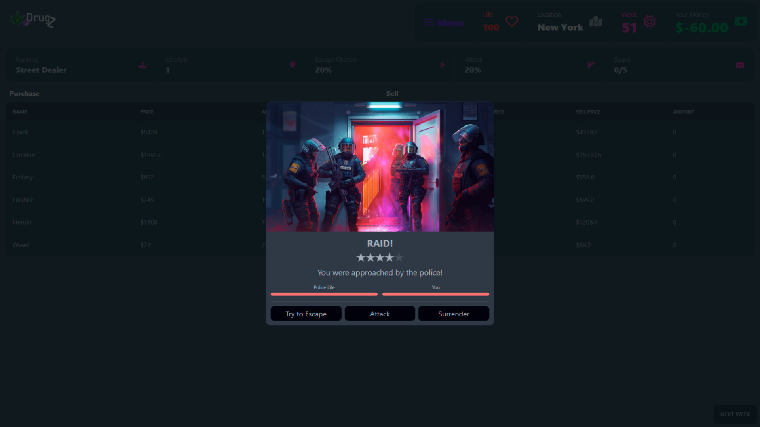Click the Try to Escape button
The image size is (760, 427).
(x=306, y=314)
